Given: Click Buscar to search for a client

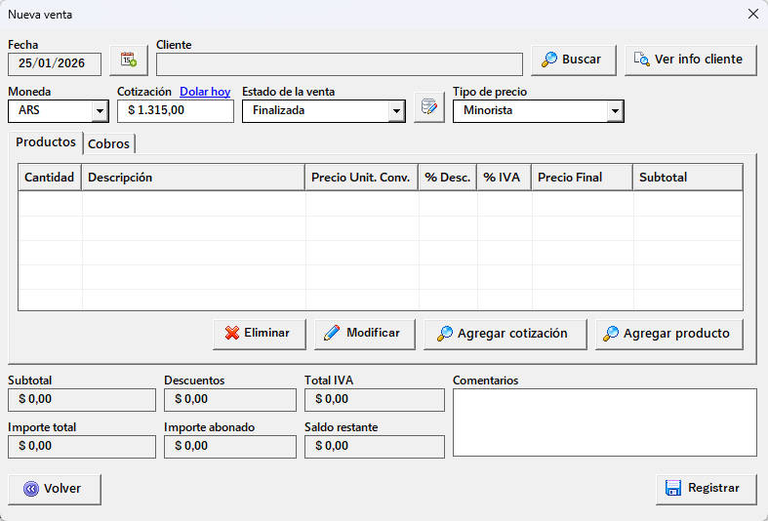Looking at the screenshot, I should [574, 60].
